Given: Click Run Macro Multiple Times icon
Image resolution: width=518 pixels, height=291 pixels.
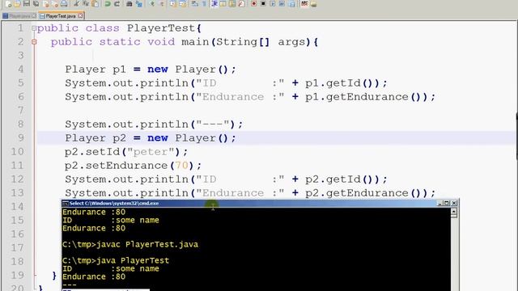Looking at the screenshot, I should (282, 3).
